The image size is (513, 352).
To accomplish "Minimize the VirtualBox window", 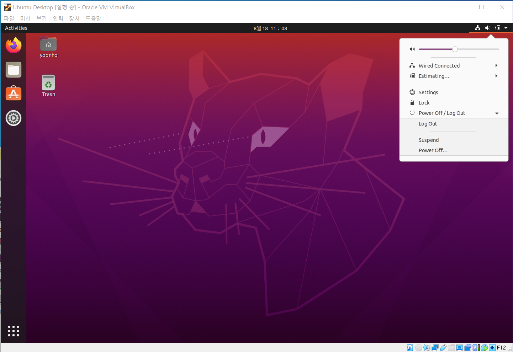I will 461,7.
